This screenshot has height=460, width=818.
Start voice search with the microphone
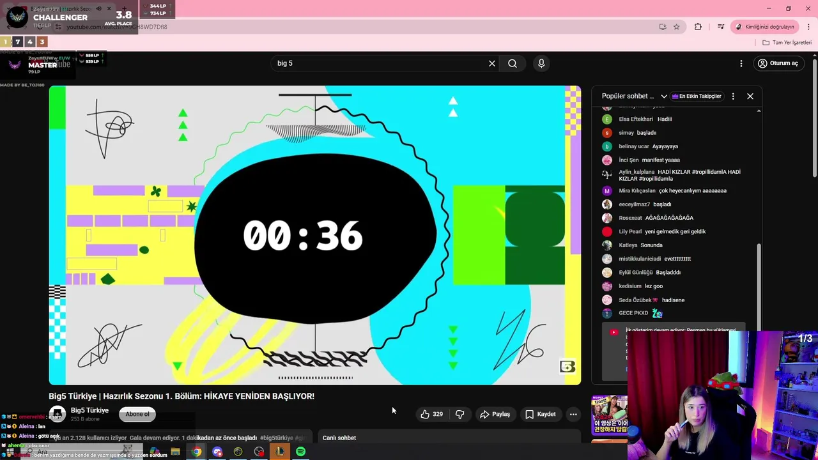541,63
